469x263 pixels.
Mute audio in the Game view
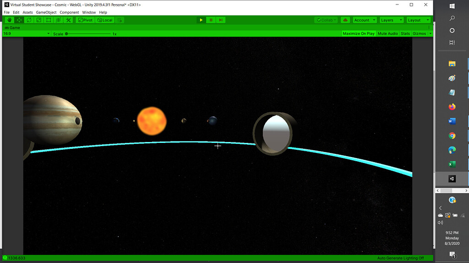pos(388,33)
